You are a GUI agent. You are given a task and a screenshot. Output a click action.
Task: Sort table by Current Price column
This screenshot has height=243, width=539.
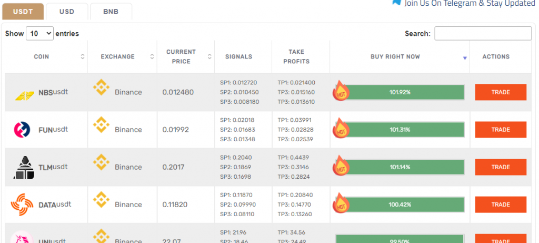[x=209, y=57]
